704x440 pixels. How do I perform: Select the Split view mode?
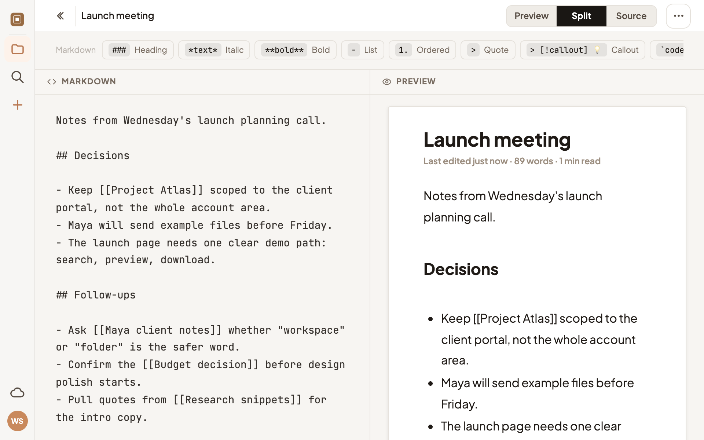pos(581,16)
